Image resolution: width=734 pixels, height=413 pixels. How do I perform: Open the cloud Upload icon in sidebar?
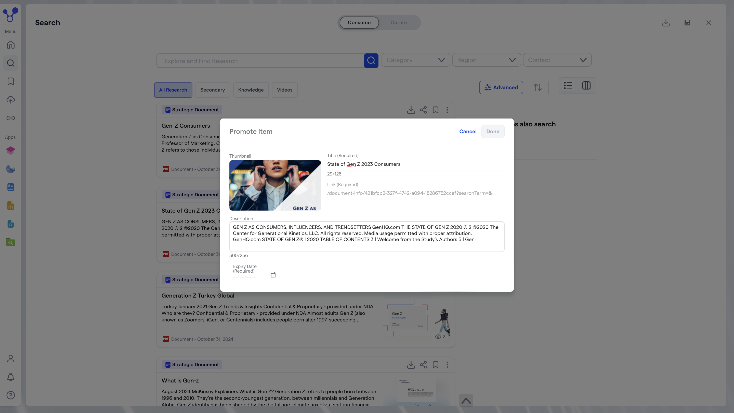click(x=10, y=100)
